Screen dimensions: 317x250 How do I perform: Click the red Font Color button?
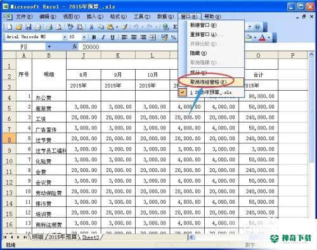coord(262,37)
